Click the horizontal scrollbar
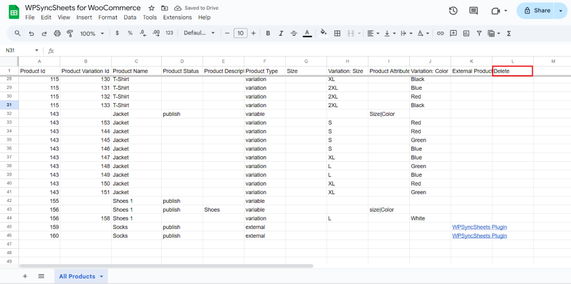 [166, 266]
